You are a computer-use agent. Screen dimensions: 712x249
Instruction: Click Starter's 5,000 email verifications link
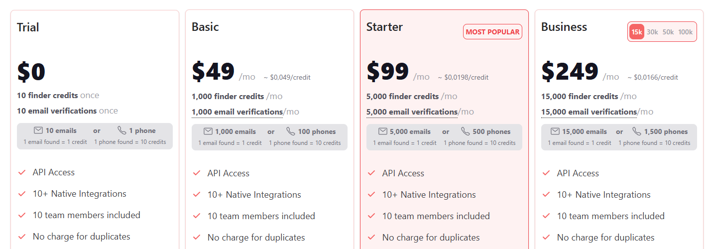(x=412, y=112)
